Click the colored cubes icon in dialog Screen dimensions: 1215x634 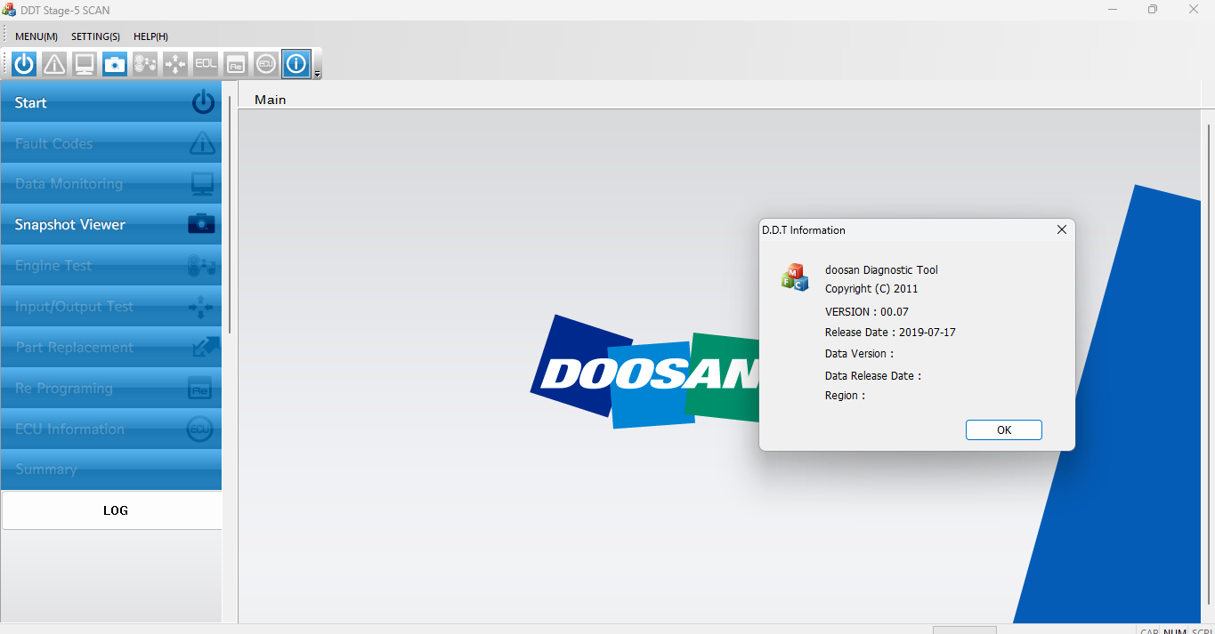pyautogui.click(x=795, y=277)
